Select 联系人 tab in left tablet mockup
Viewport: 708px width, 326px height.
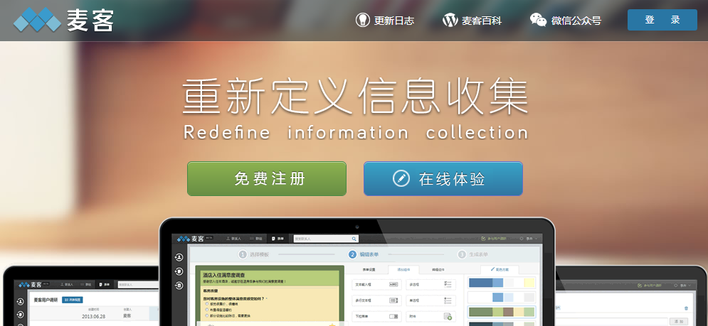coord(66,285)
